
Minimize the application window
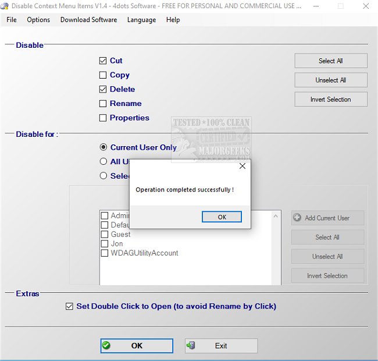[316, 6]
